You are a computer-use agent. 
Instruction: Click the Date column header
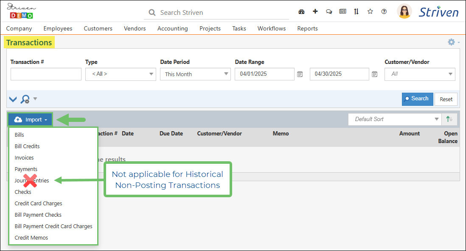pyautogui.click(x=128, y=134)
